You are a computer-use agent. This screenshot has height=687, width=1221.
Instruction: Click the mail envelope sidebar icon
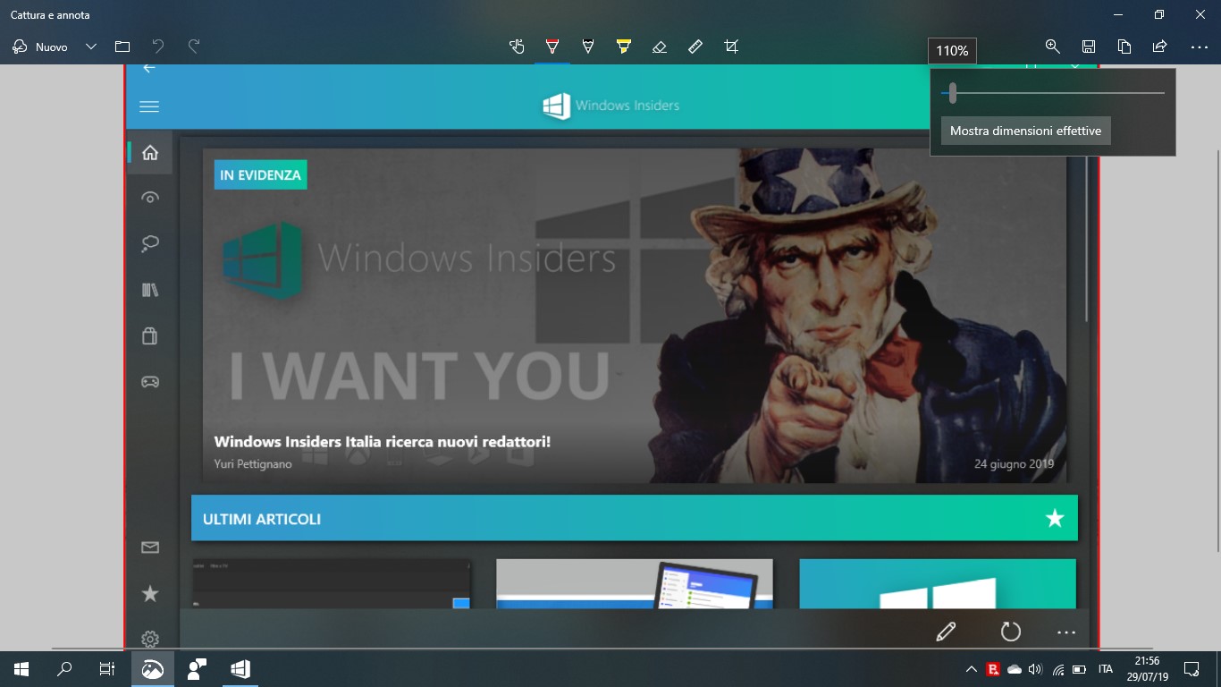[x=150, y=547]
